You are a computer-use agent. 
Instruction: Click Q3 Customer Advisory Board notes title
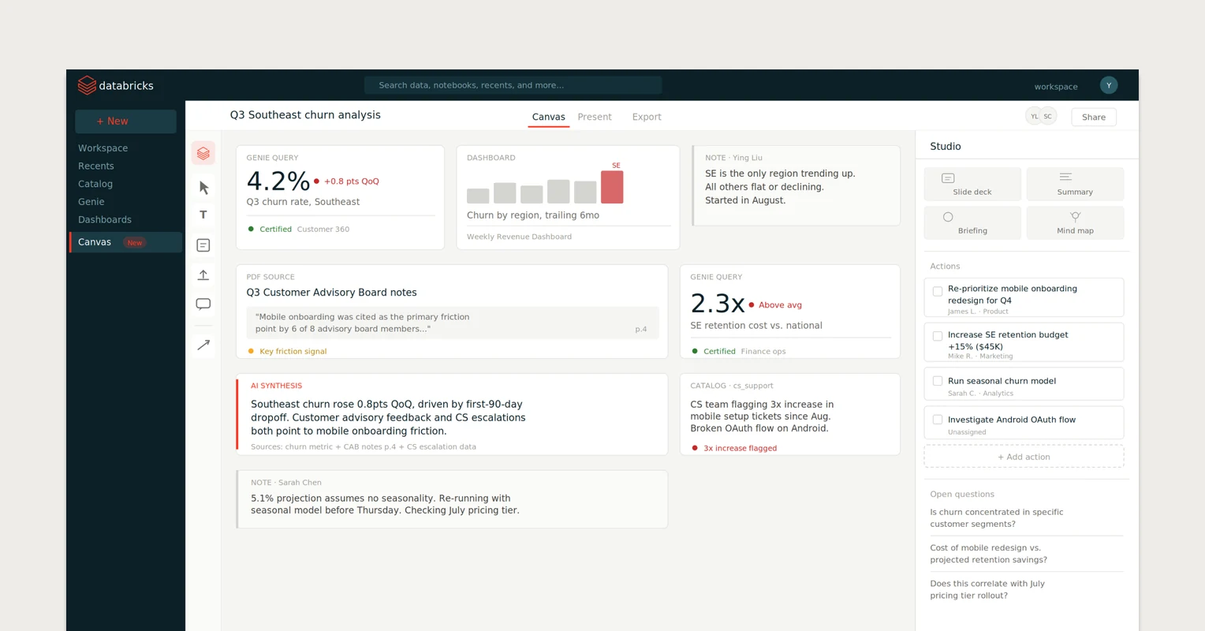331,293
